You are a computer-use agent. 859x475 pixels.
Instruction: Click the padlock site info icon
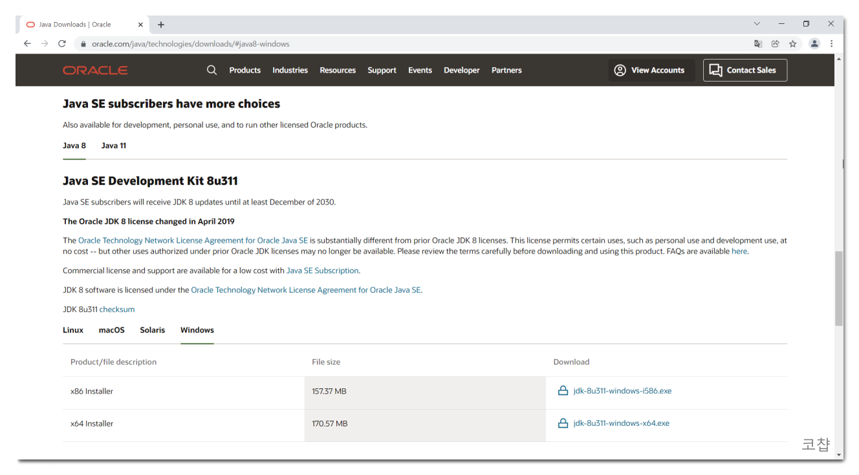[83, 44]
